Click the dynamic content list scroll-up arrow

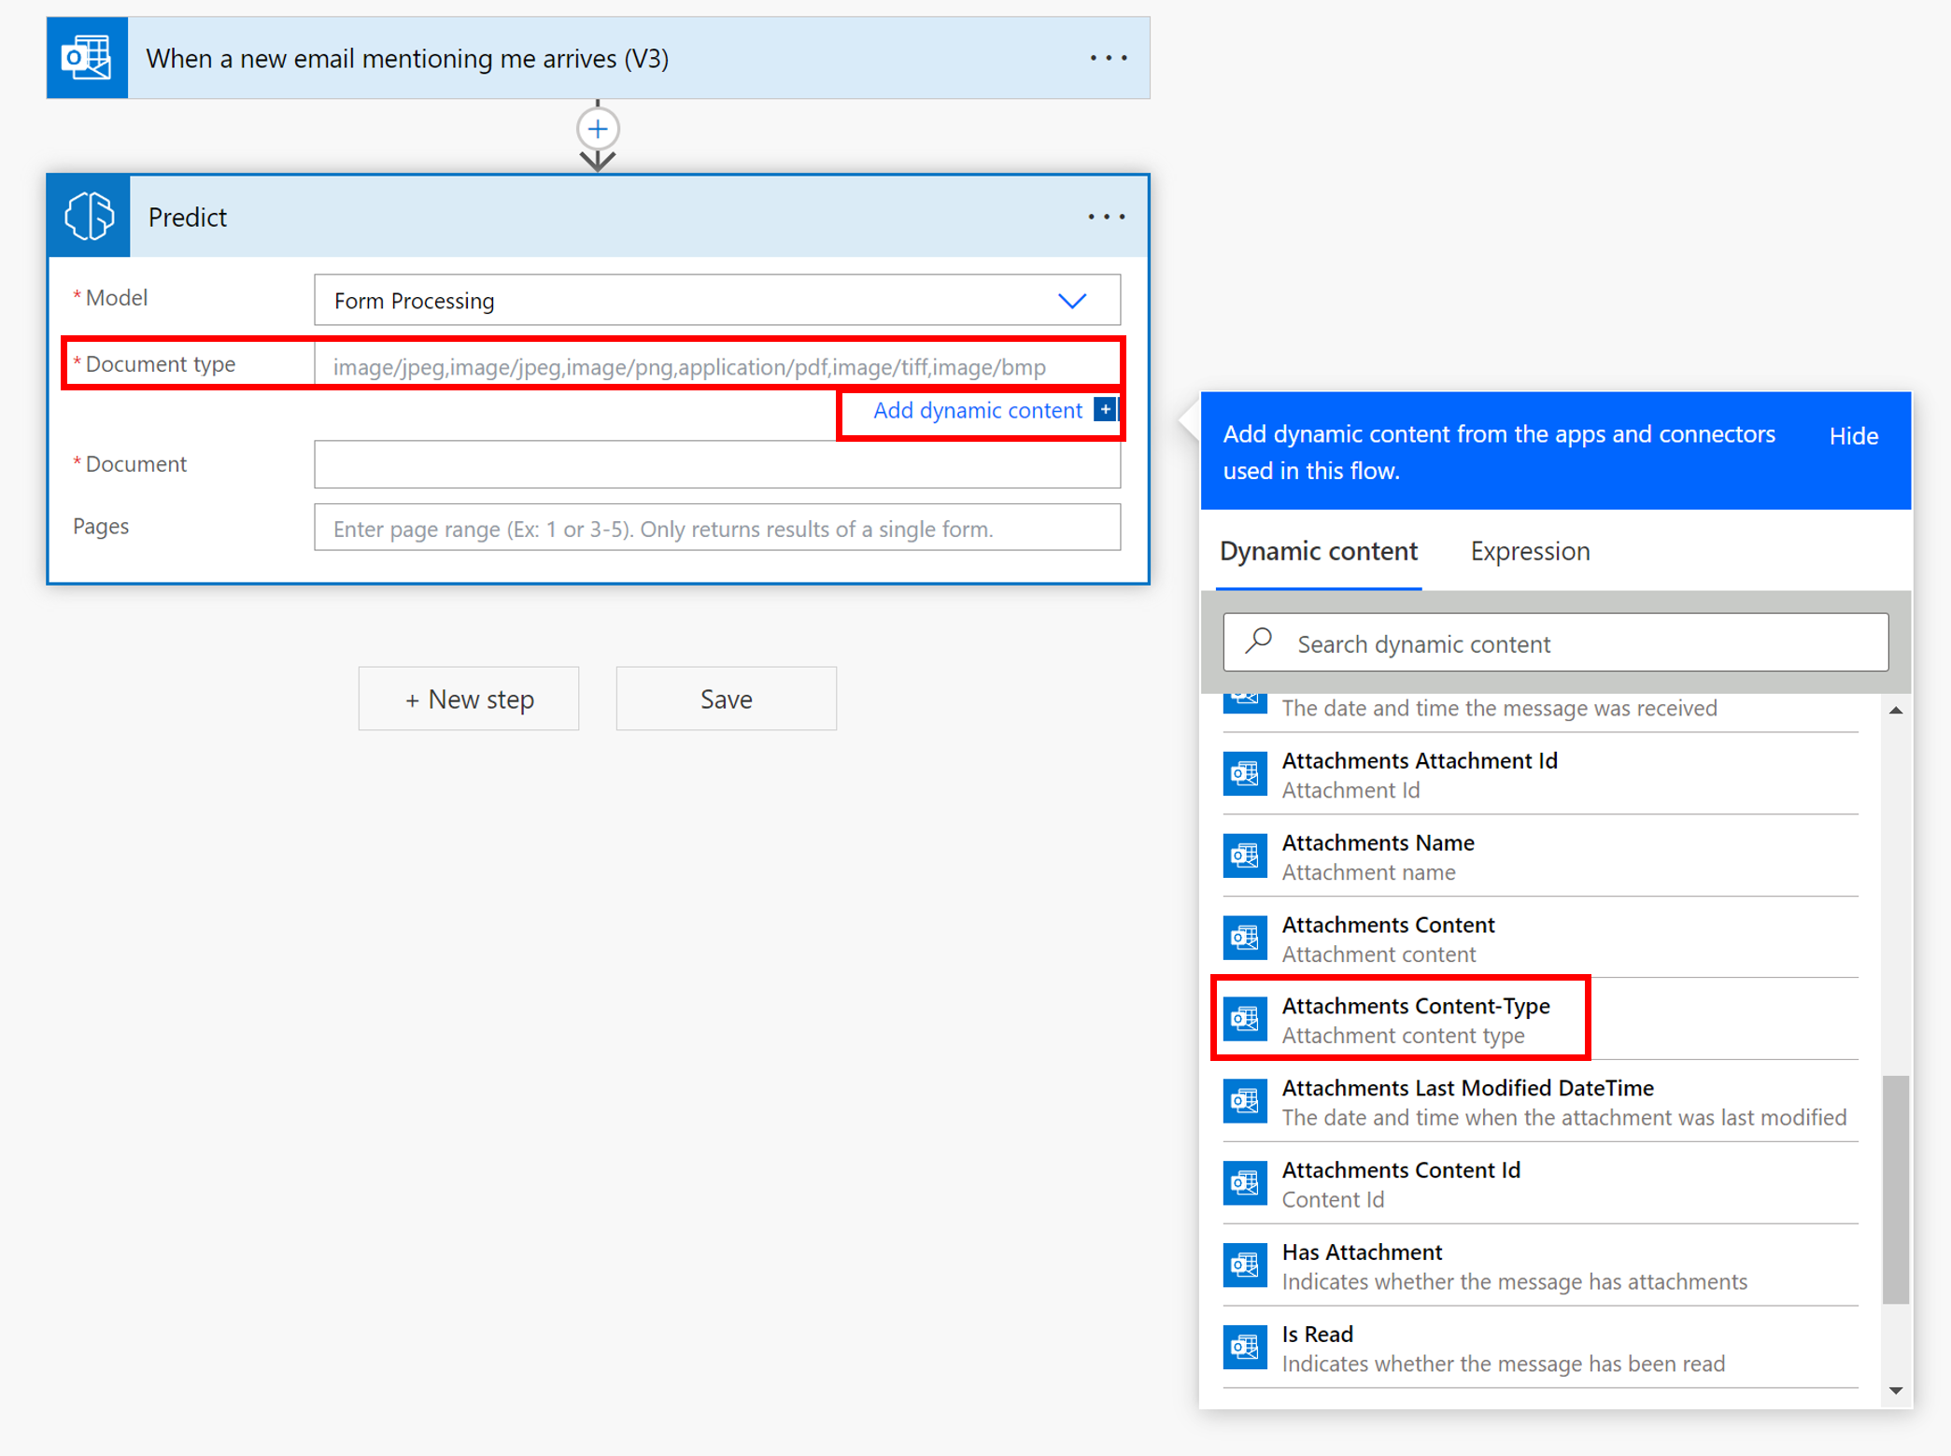pos(1896,711)
